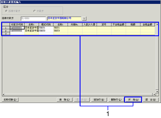Click the 清除(C) clear button
This screenshot has width=161, height=118.
tap(64, 100)
